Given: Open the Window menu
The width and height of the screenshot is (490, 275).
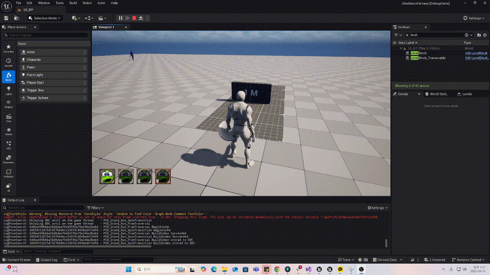Looking at the screenshot, I should [44, 3].
